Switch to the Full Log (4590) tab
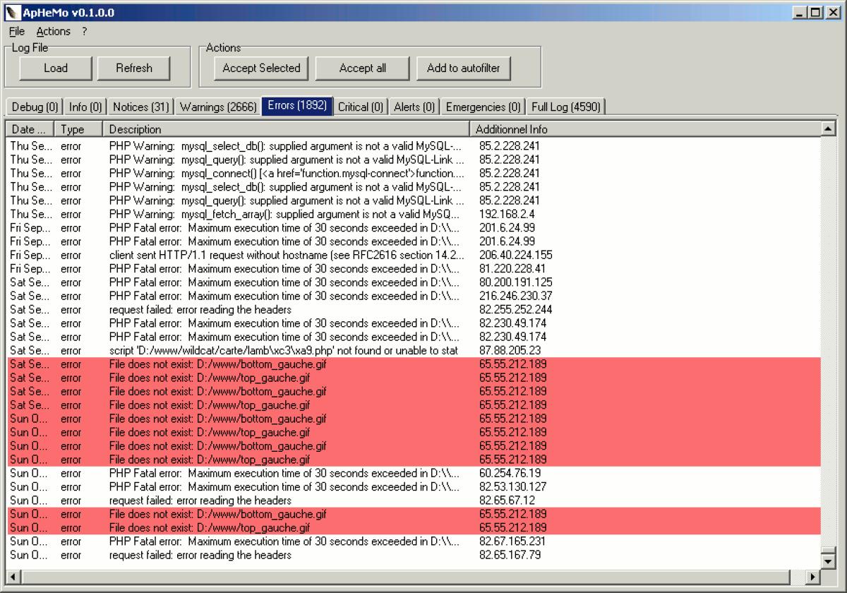847x593 pixels. point(564,107)
